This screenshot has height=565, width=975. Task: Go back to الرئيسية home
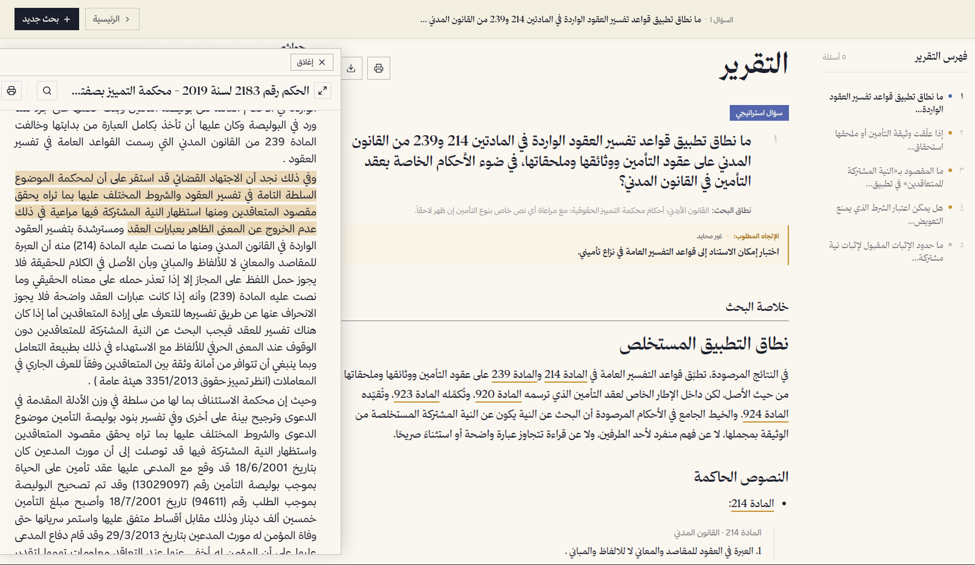tap(112, 19)
